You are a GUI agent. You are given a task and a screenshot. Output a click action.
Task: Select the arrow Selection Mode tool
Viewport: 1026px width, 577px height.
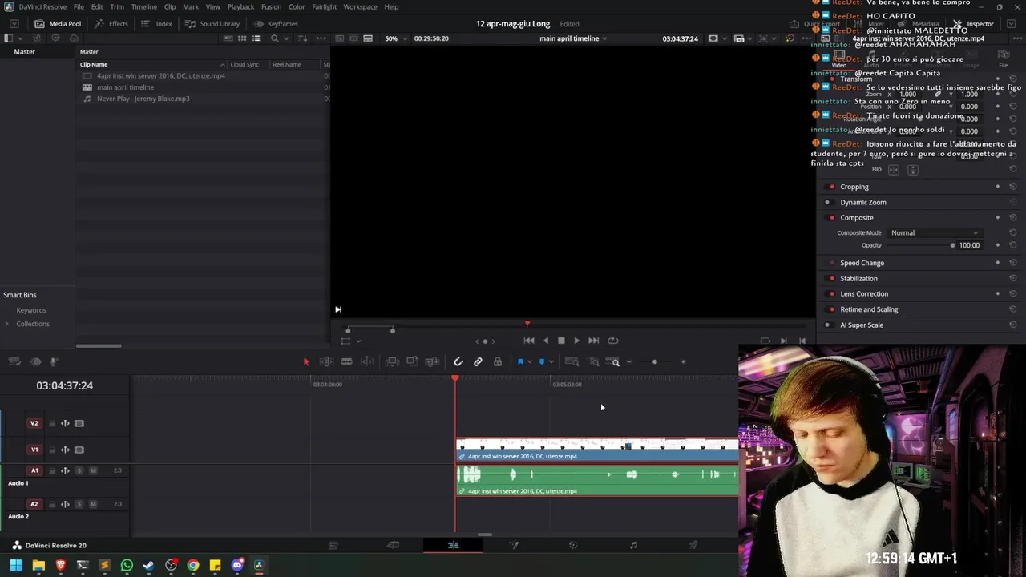(x=305, y=362)
